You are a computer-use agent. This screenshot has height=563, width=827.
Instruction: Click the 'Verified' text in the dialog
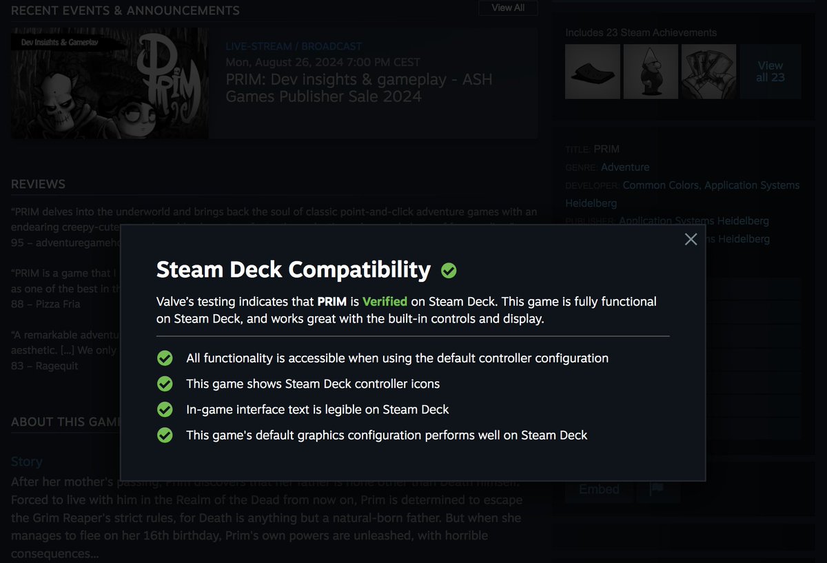(385, 302)
